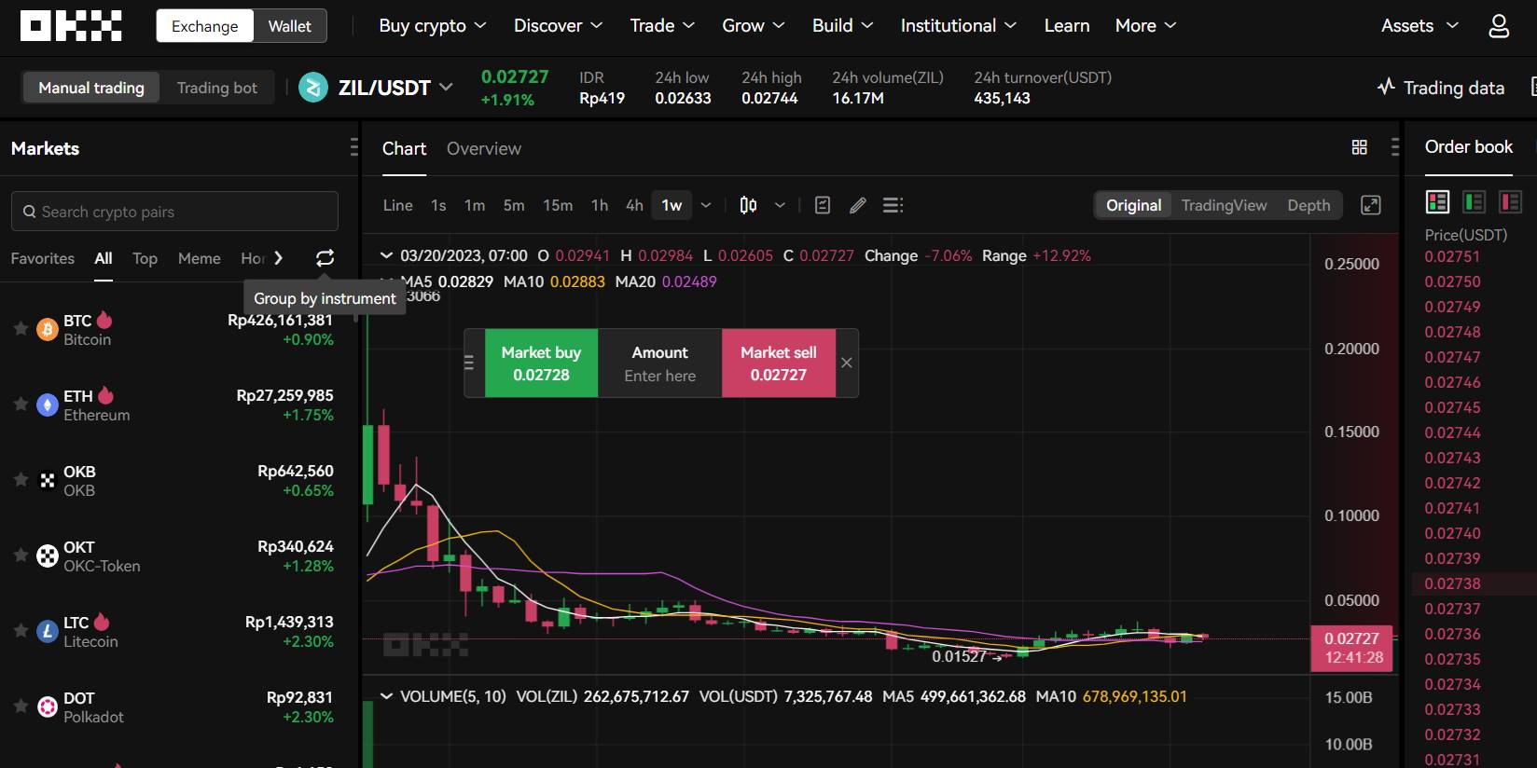Grab the quick trade panel drag handle
The image size is (1537, 768).
click(469, 363)
